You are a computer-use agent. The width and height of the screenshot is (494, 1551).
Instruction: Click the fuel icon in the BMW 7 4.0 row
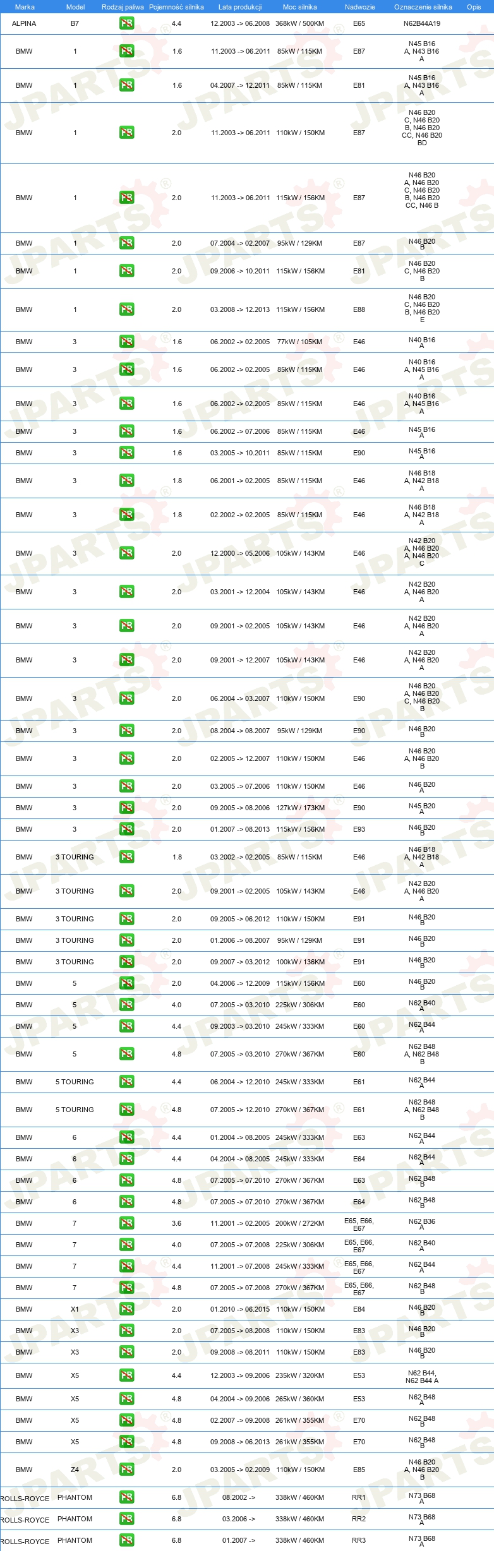pyautogui.click(x=126, y=1245)
